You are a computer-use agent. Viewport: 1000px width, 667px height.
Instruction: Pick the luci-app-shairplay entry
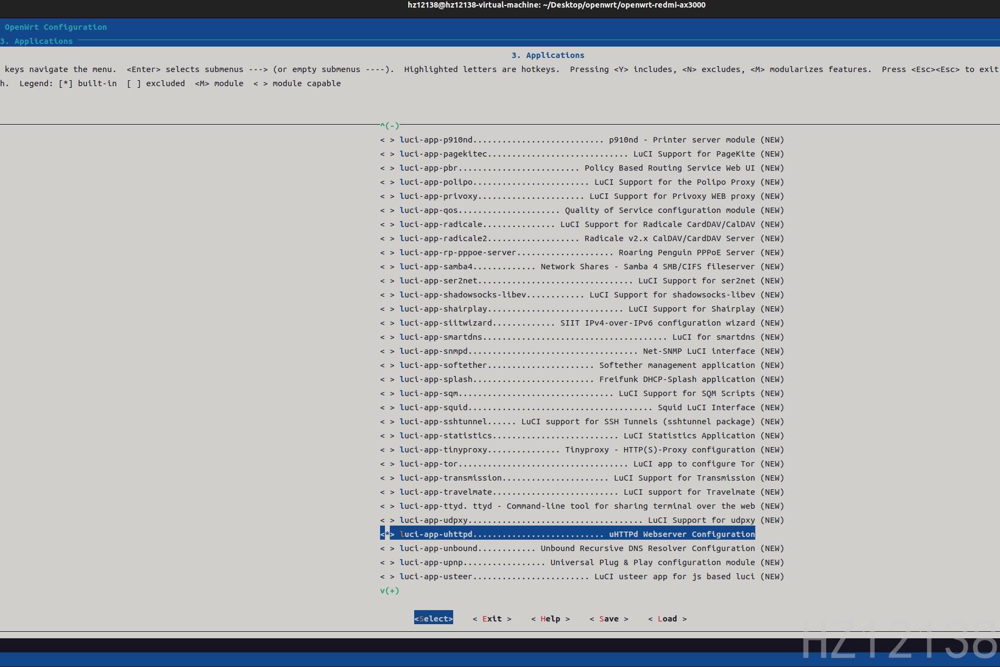582,309
